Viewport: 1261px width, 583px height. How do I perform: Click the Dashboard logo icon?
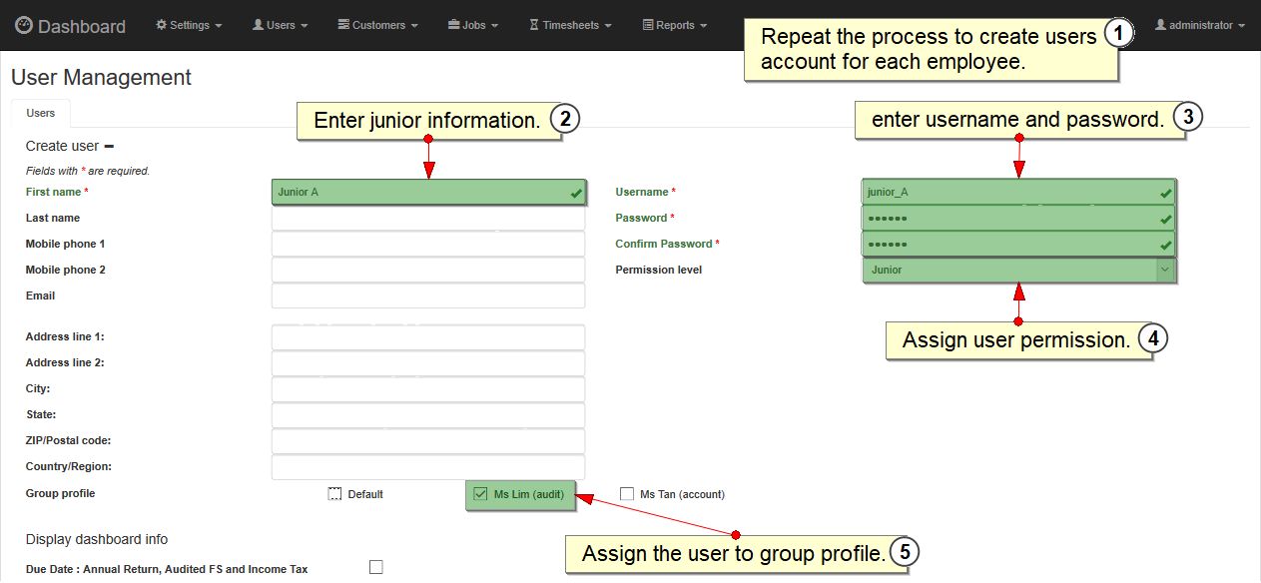click(24, 26)
